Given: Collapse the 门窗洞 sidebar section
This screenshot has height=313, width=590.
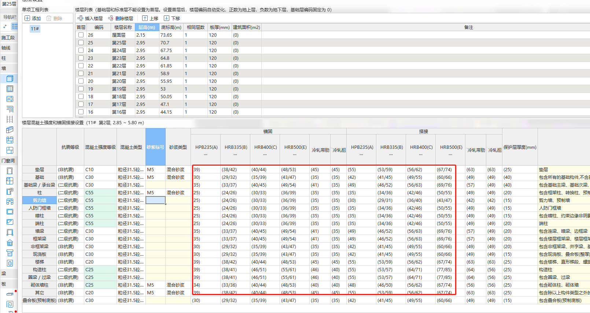Looking at the screenshot, I should pos(8,161).
